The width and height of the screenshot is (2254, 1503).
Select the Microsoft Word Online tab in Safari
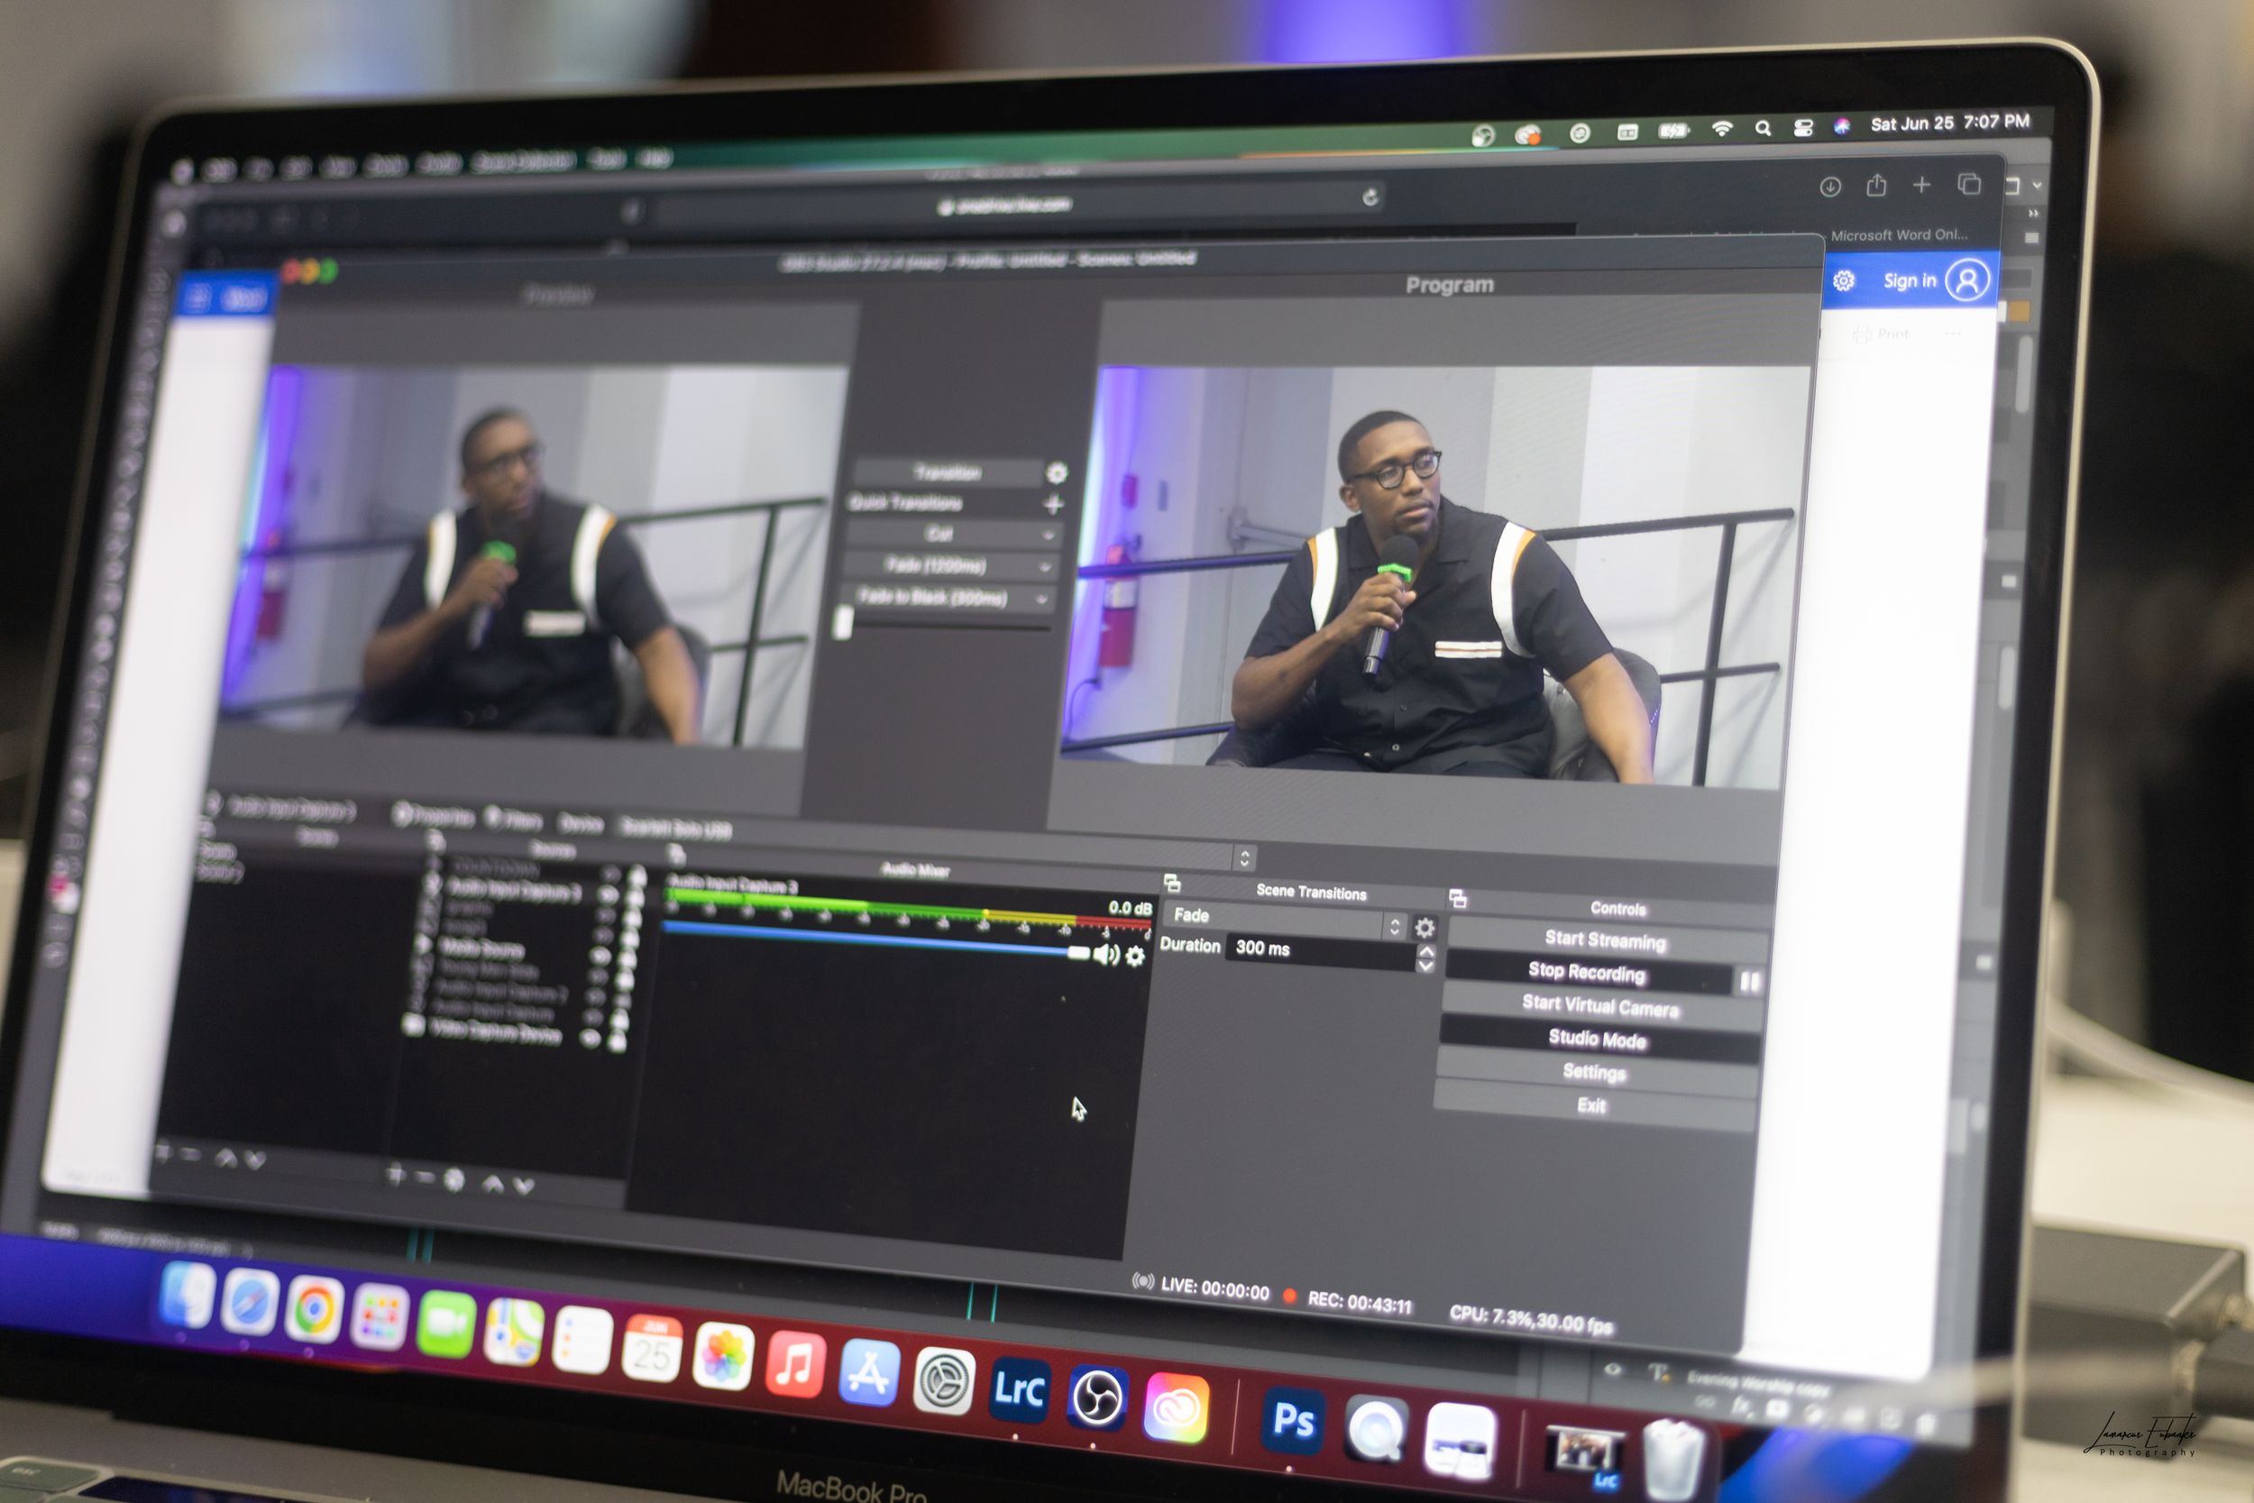[1899, 234]
